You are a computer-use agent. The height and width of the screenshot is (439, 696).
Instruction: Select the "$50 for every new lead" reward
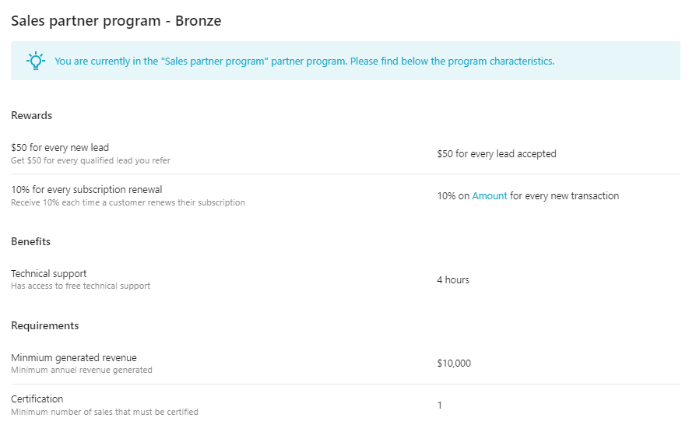[x=60, y=148]
